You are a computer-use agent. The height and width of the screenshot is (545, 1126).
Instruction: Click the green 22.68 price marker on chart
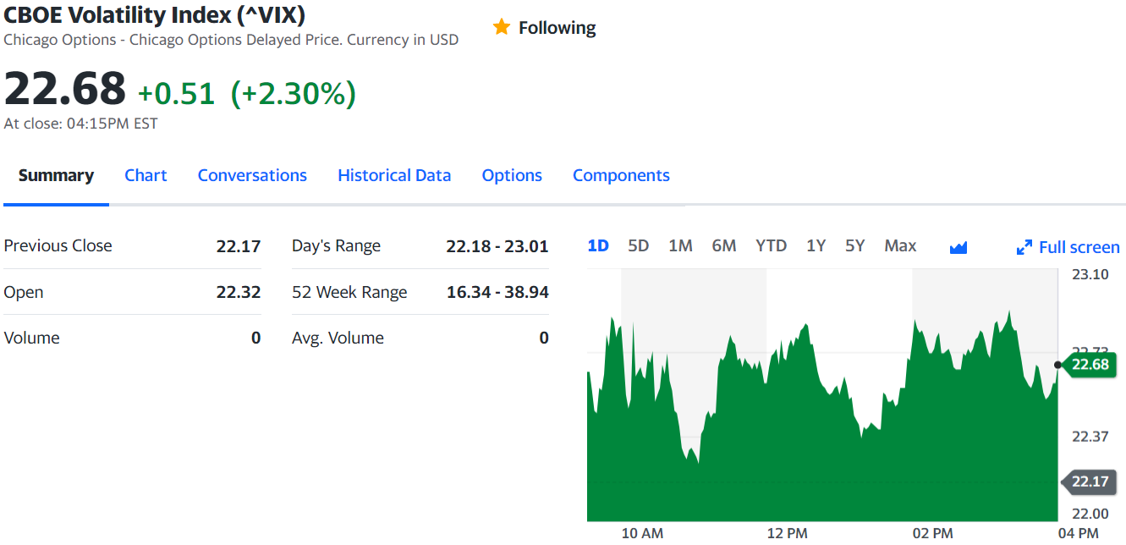[1090, 365]
